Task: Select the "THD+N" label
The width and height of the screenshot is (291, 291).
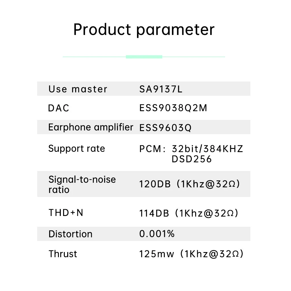Action: 66,213
